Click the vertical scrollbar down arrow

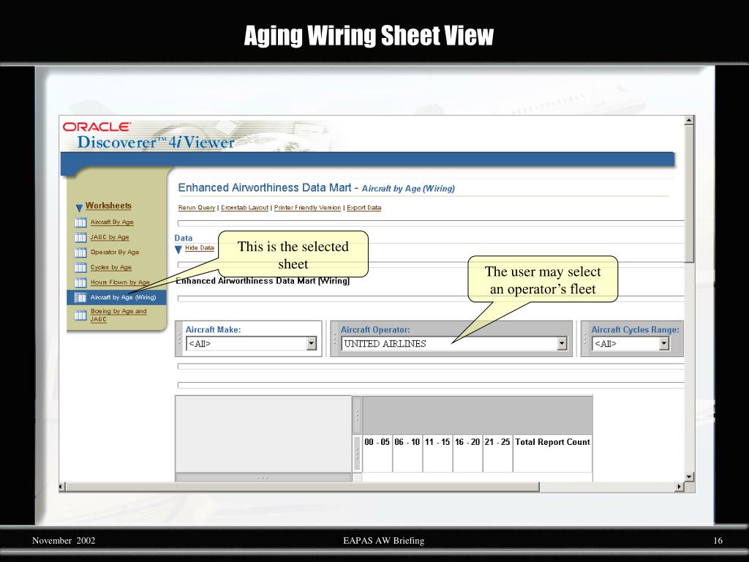(x=689, y=476)
